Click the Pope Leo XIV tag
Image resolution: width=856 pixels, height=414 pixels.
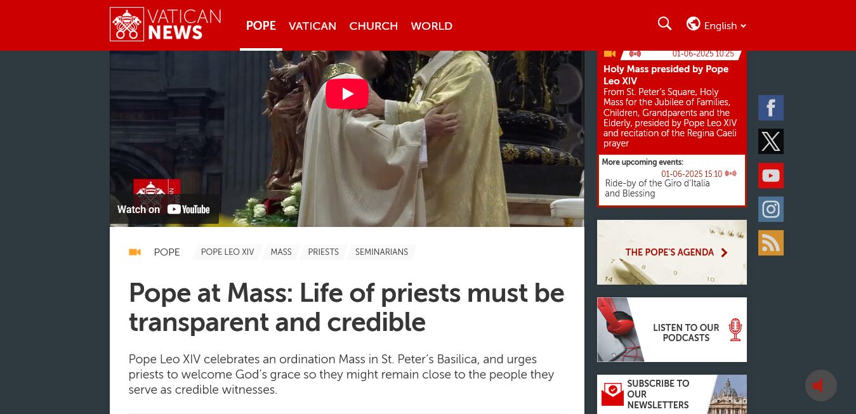(x=227, y=252)
